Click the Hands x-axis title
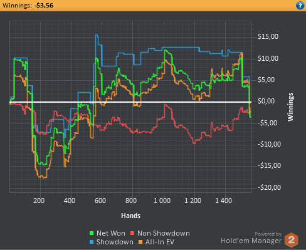The height and width of the screenshot is (250, 306). (130, 216)
